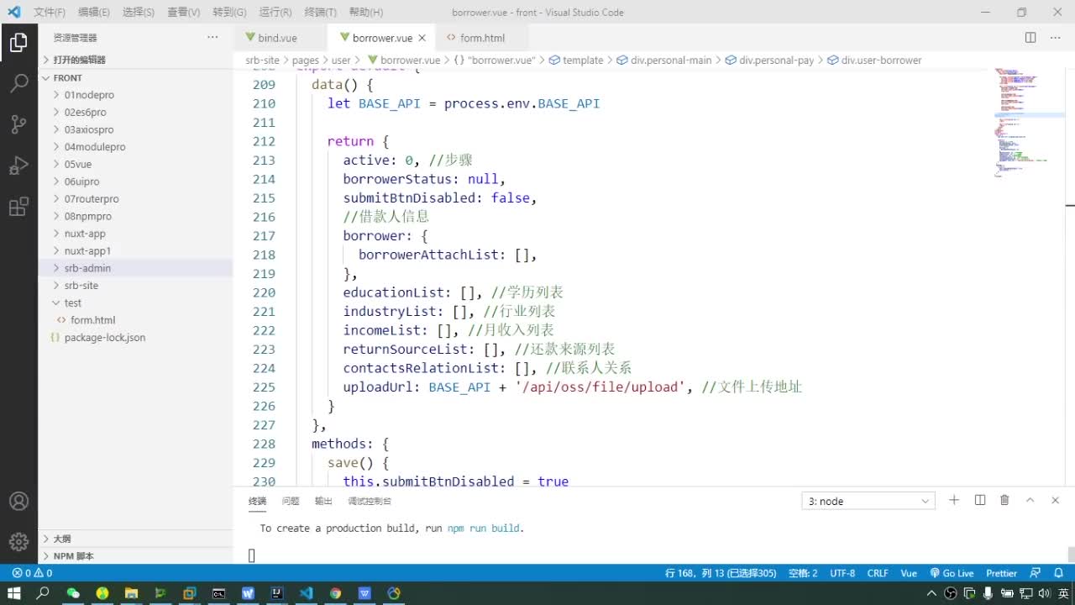This screenshot has width=1075, height=605.
Task: Click the 空格: 2 indentation setting
Action: tap(803, 573)
